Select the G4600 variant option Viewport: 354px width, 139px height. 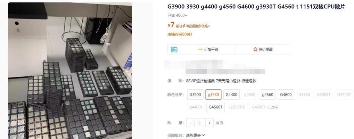click(286, 95)
